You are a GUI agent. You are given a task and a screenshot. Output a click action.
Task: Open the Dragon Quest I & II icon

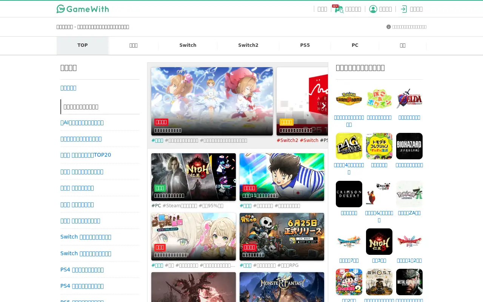point(409,242)
